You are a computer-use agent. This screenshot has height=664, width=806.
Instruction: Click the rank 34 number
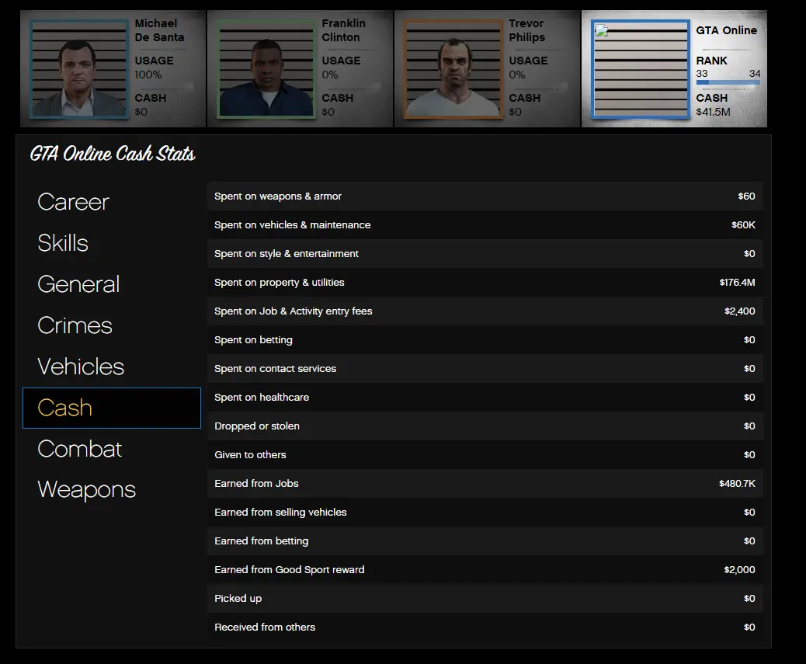click(x=755, y=74)
